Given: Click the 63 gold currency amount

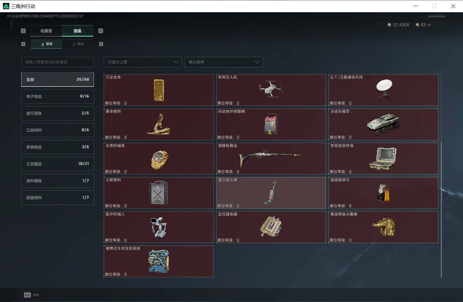Looking at the screenshot, I should [423, 25].
